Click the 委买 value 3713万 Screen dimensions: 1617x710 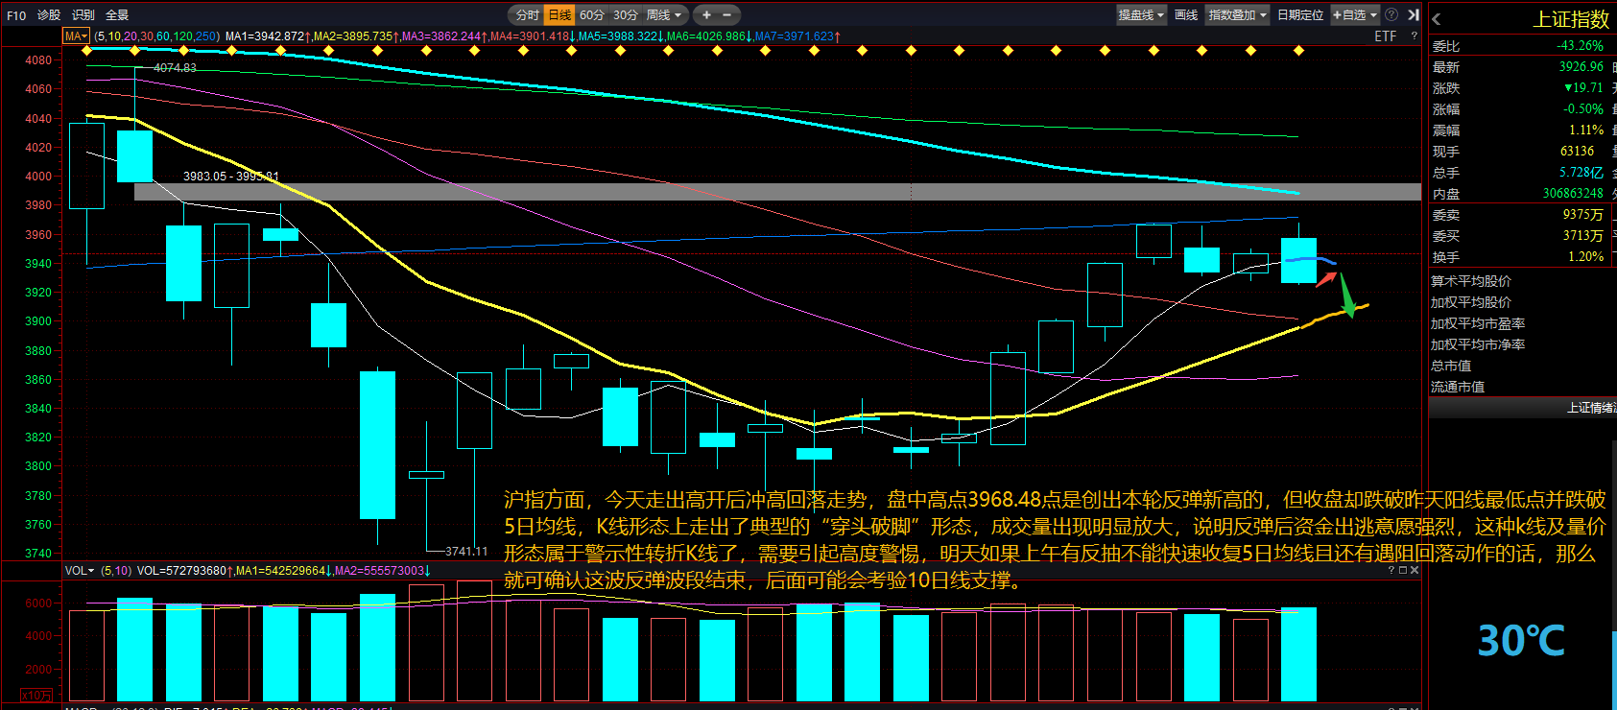click(x=1583, y=236)
